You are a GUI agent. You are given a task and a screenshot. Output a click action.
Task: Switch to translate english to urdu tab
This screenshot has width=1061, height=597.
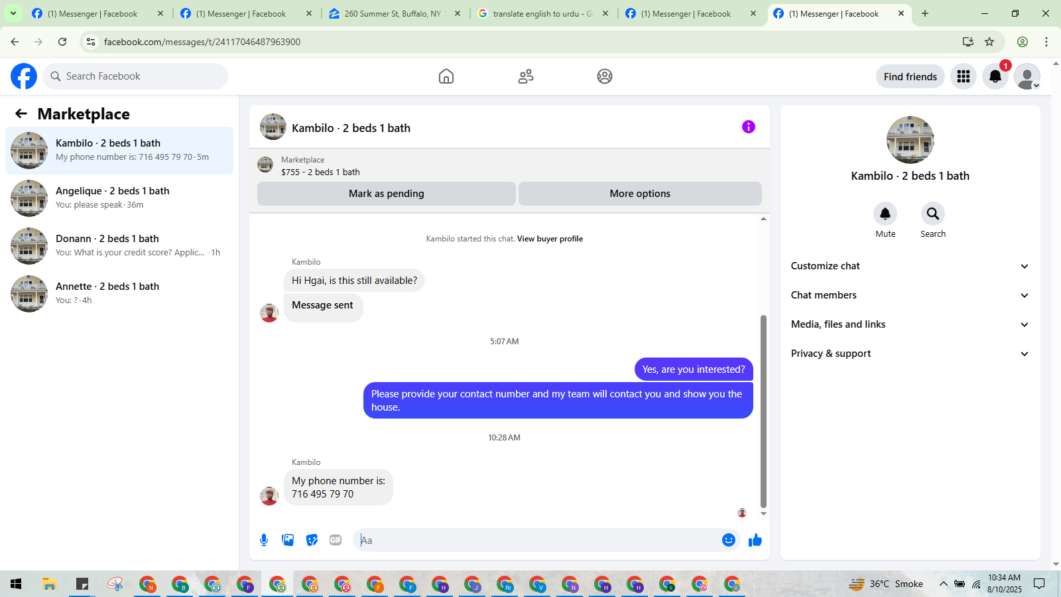[542, 13]
